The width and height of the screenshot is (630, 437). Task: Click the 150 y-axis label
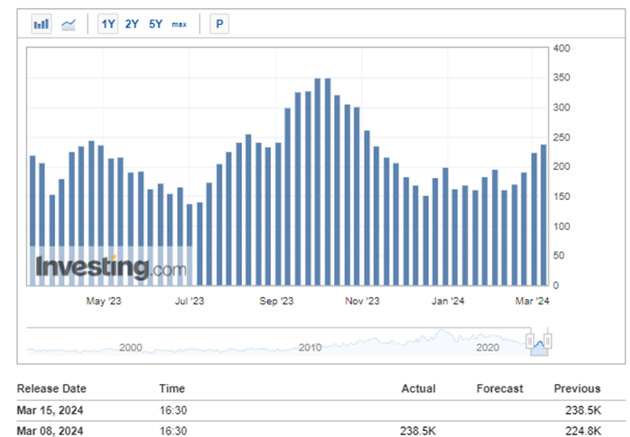pyautogui.click(x=561, y=196)
